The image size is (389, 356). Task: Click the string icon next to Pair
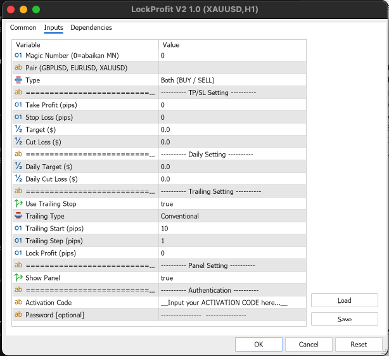tap(18, 68)
